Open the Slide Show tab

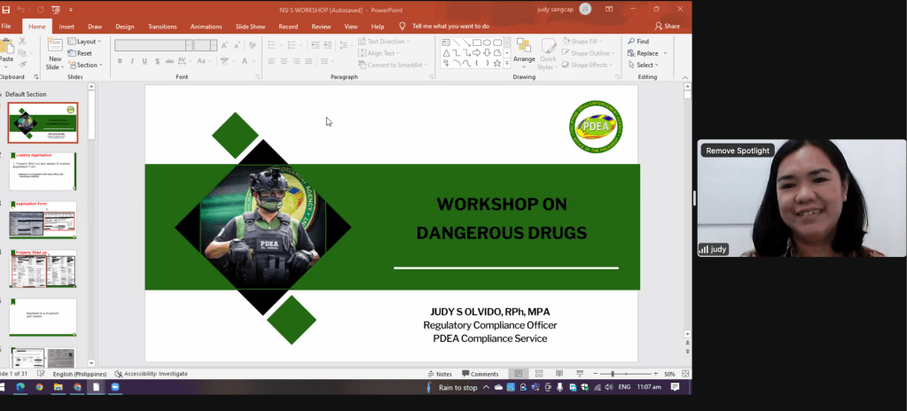coord(250,27)
